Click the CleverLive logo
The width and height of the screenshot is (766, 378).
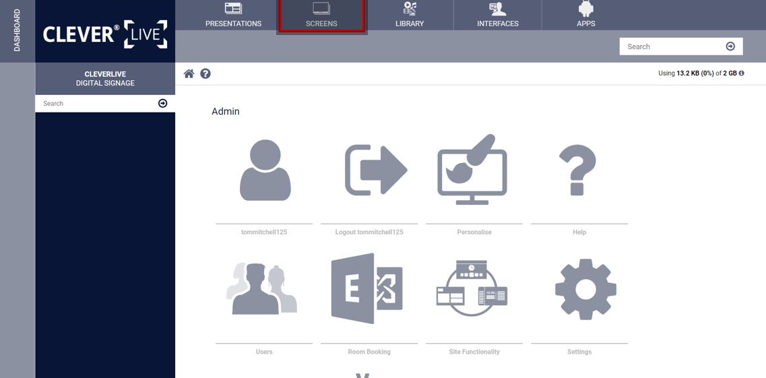(x=105, y=34)
